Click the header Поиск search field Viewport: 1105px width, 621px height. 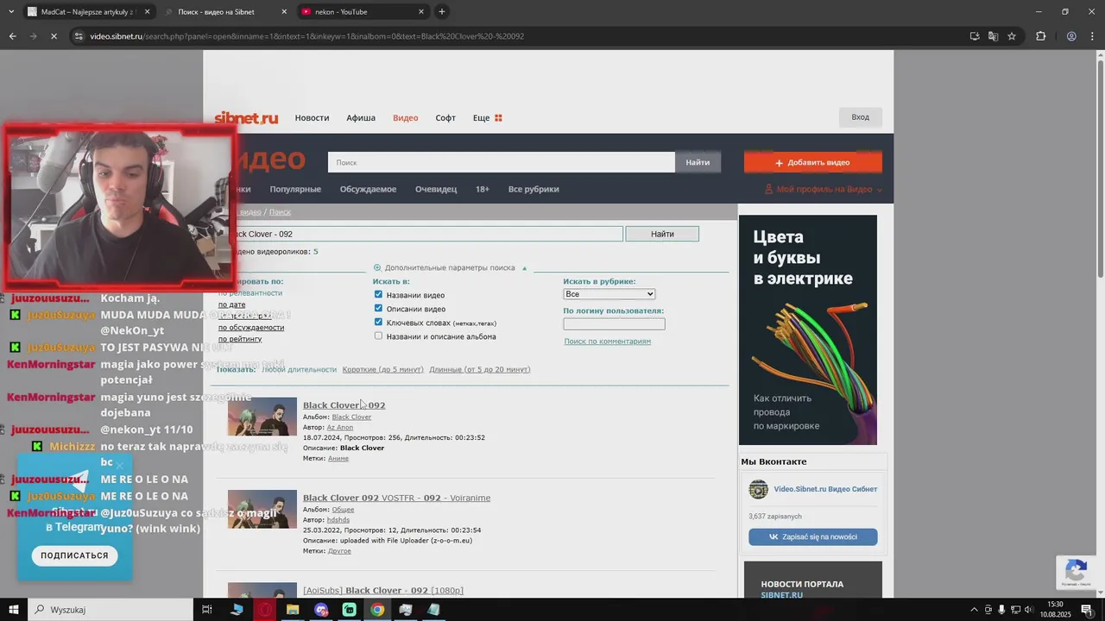(x=502, y=162)
